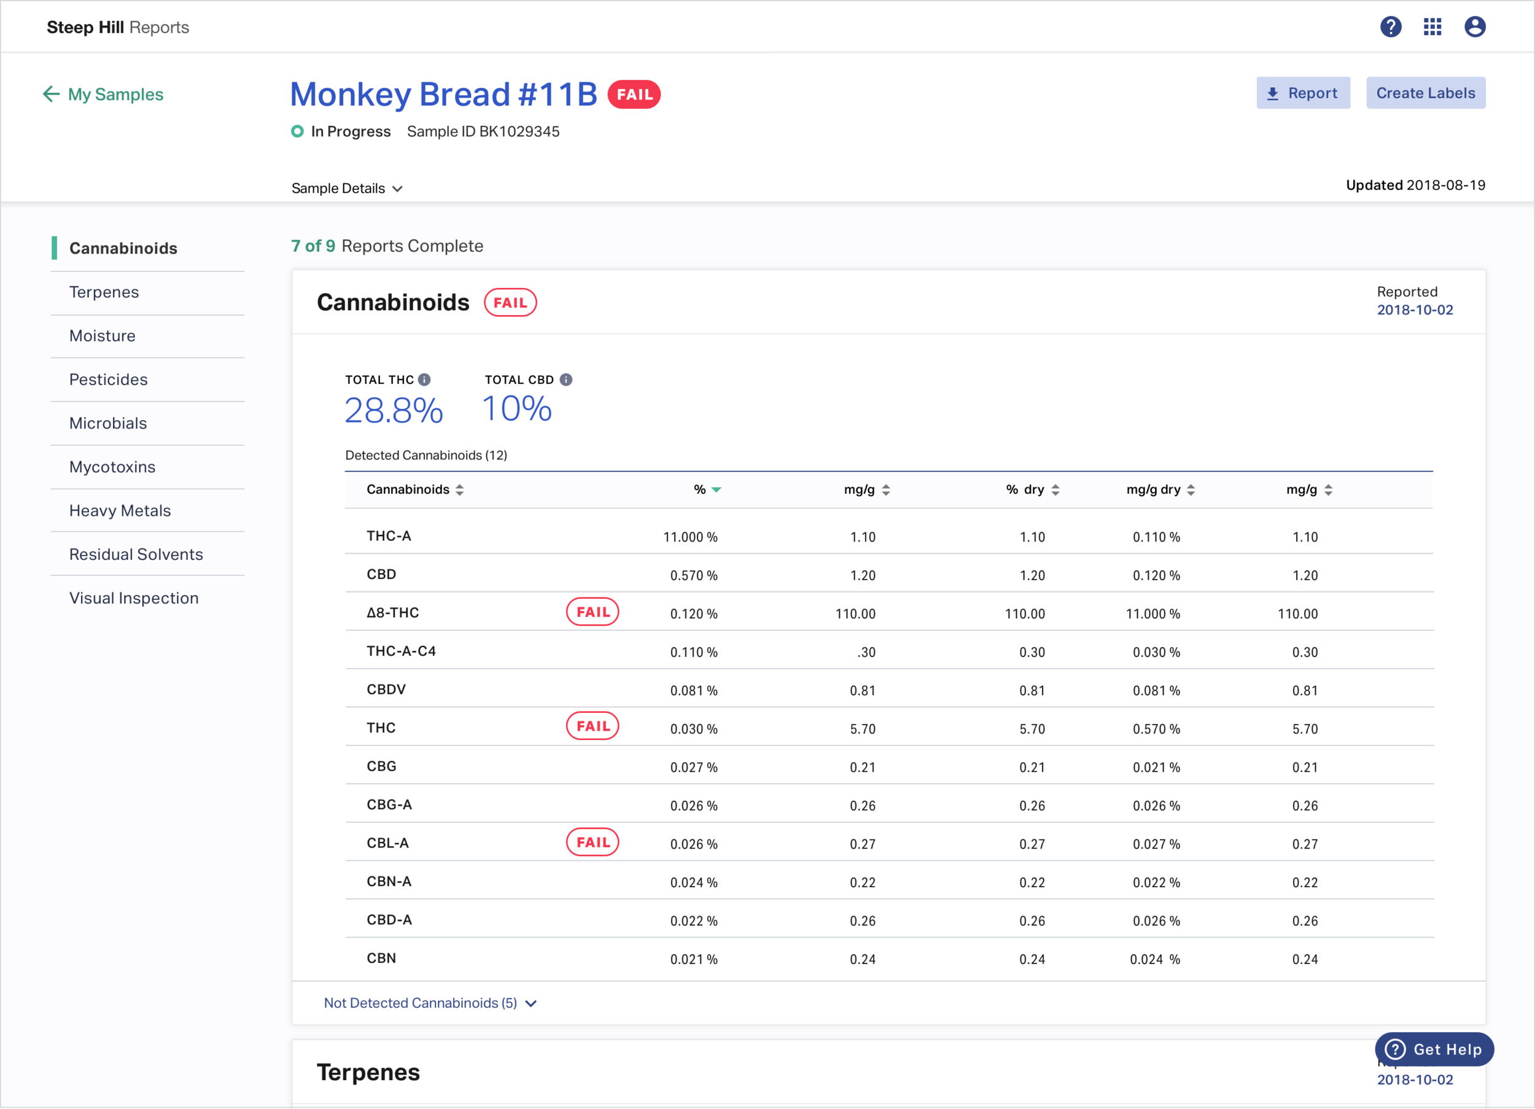Click the THC-A row name
1535x1109 pixels.
click(389, 535)
